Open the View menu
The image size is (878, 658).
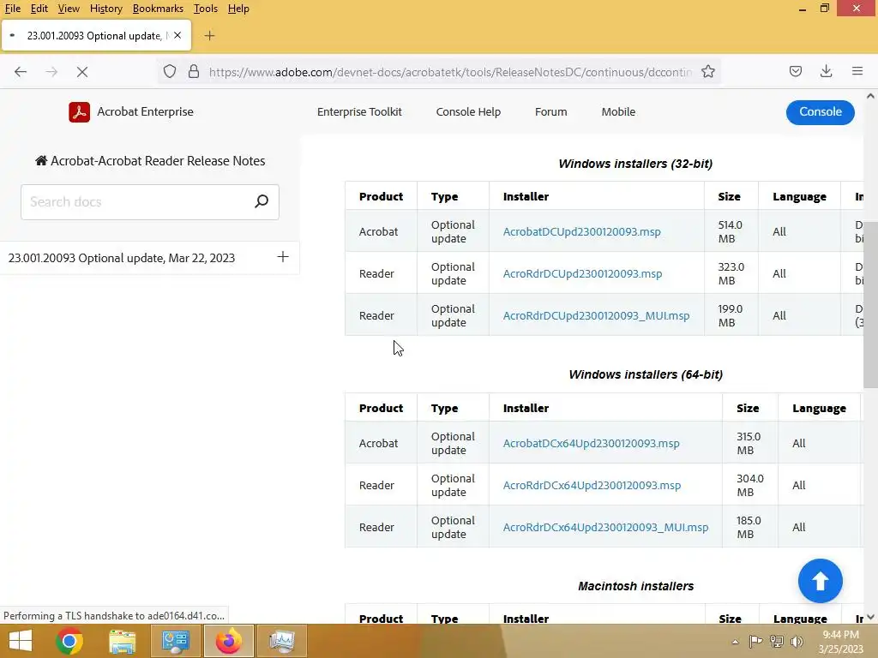69,9
